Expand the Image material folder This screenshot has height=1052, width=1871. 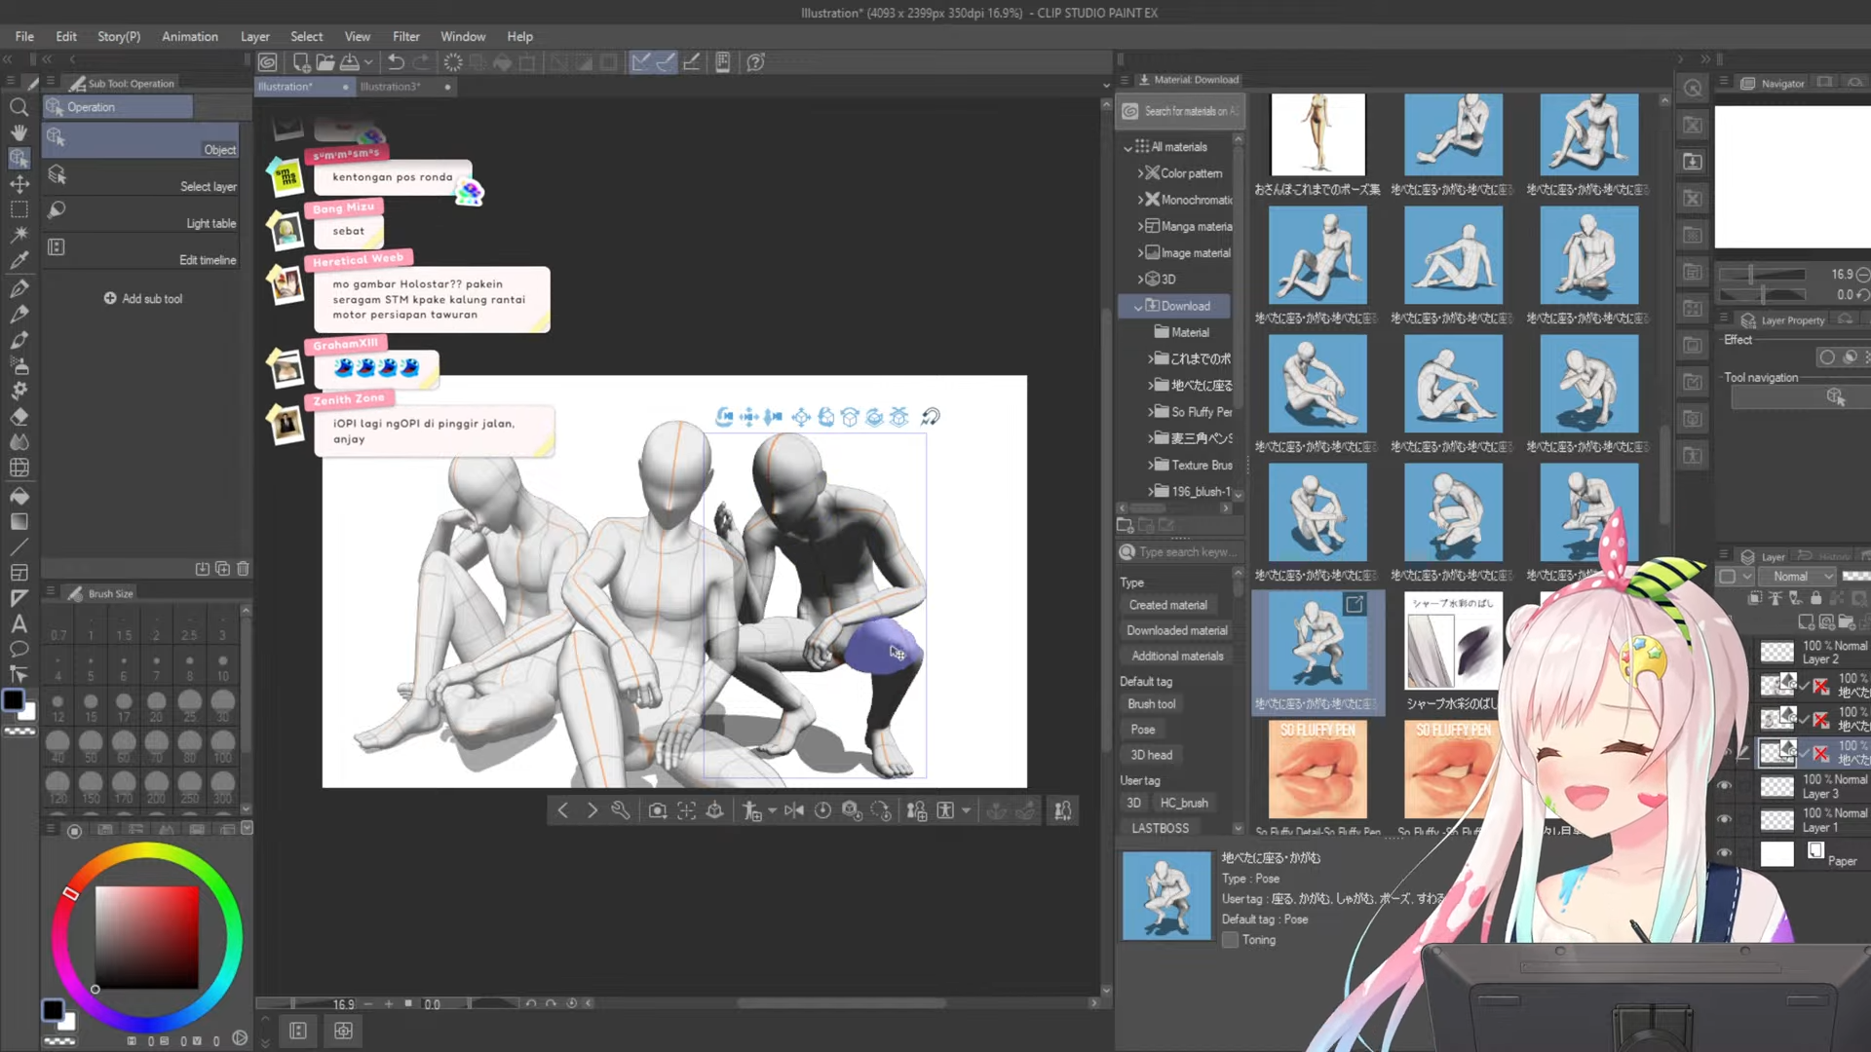(x=1140, y=252)
